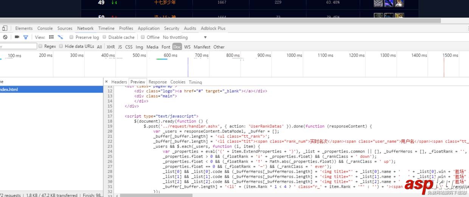Filter requests by XHR

tap(110, 47)
